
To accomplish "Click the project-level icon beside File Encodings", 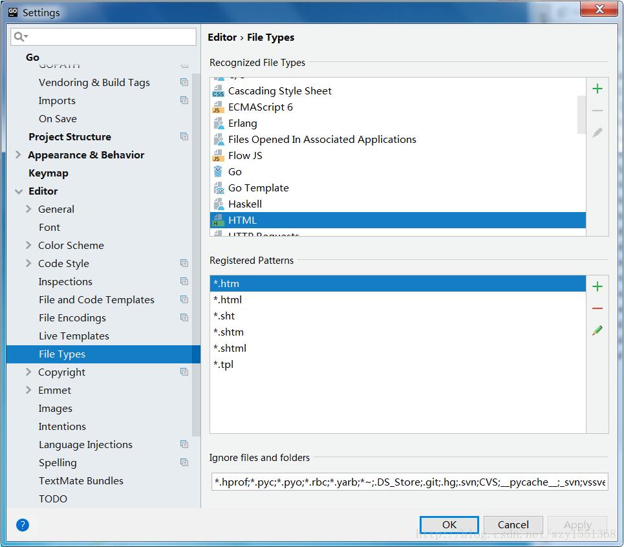I will coord(184,317).
